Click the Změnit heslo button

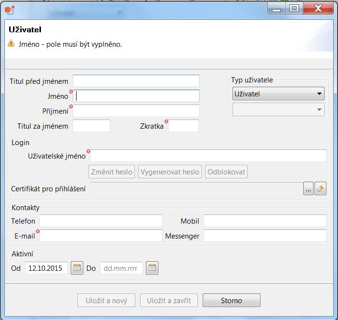coord(112,172)
